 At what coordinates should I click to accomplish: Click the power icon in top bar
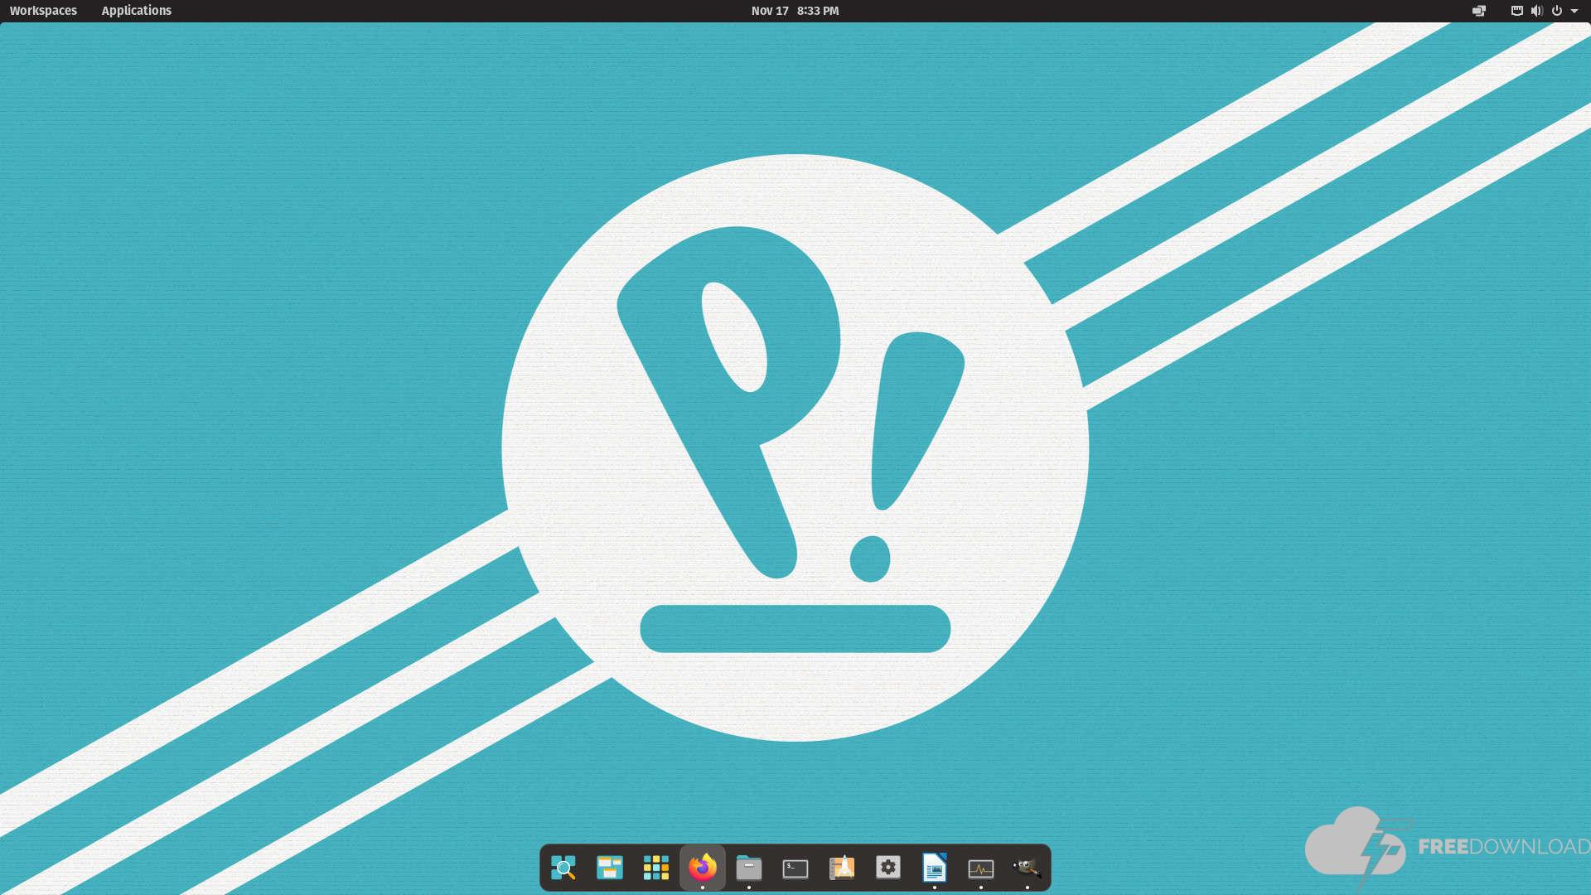click(x=1556, y=11)
